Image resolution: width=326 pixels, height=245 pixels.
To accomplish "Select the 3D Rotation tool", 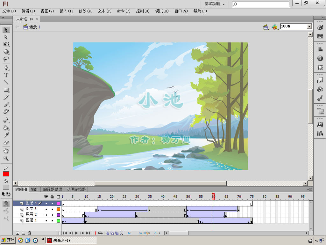I will (6, 52).
